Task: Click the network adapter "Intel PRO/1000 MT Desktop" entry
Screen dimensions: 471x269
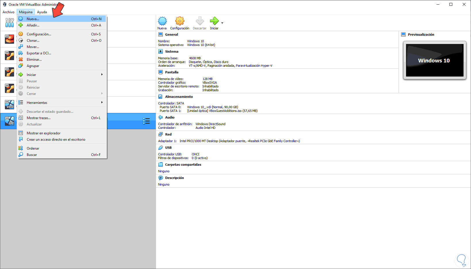Action: pos(240,141)
